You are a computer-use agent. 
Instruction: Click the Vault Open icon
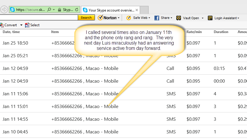pyautogui.click(x=179, y=18)
